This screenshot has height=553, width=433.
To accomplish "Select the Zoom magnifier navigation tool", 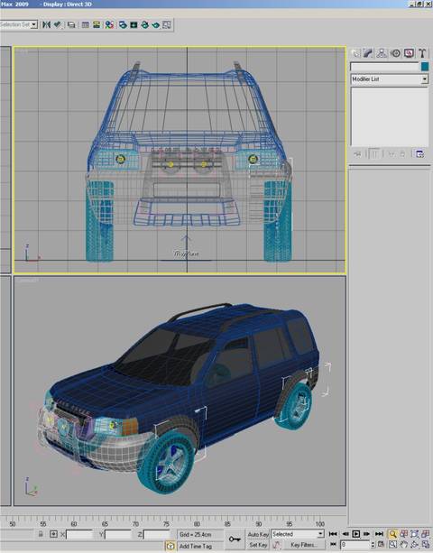I will click(x=392, y=534).
